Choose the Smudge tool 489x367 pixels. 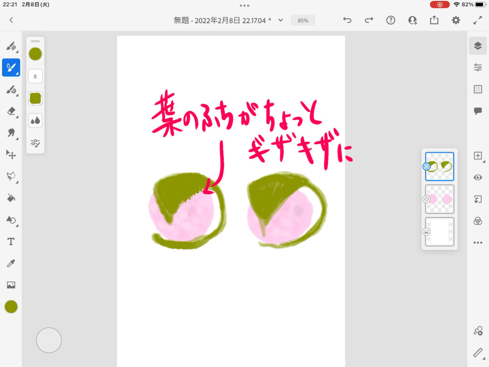click(11, 132)
